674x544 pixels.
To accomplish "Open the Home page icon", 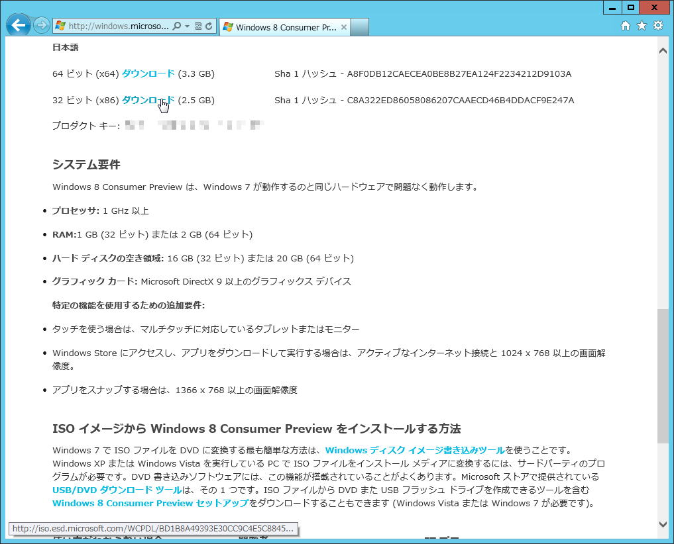I will pos(626,26).
